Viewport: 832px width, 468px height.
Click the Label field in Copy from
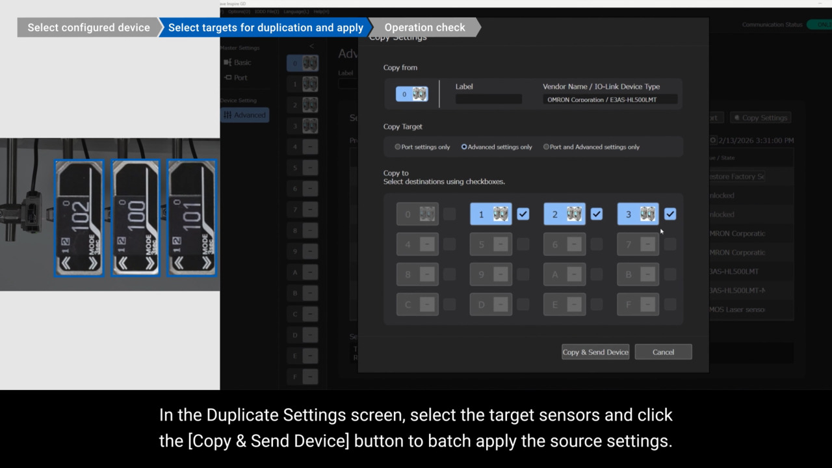pos(488,99)
